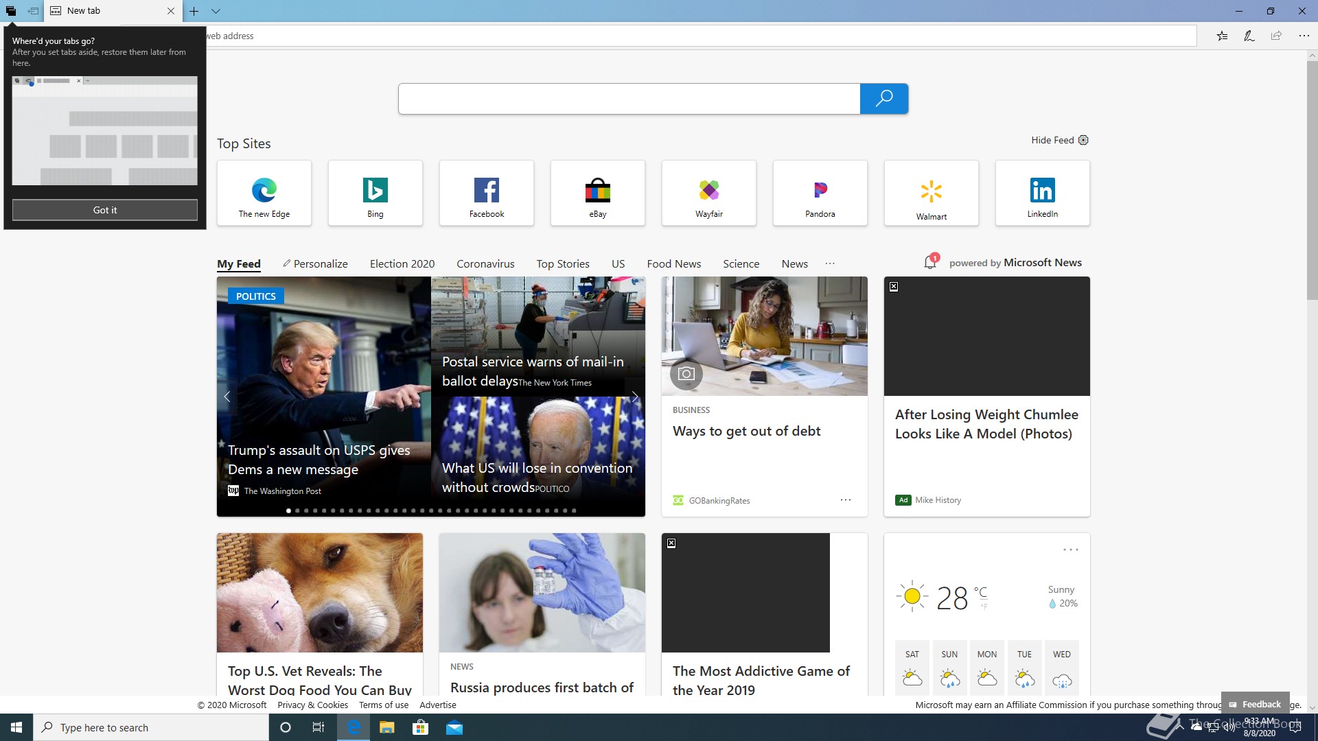1318x741 pixels.
Task: Open Settings and more ellipsis menu
Action: pos(1304,36)
